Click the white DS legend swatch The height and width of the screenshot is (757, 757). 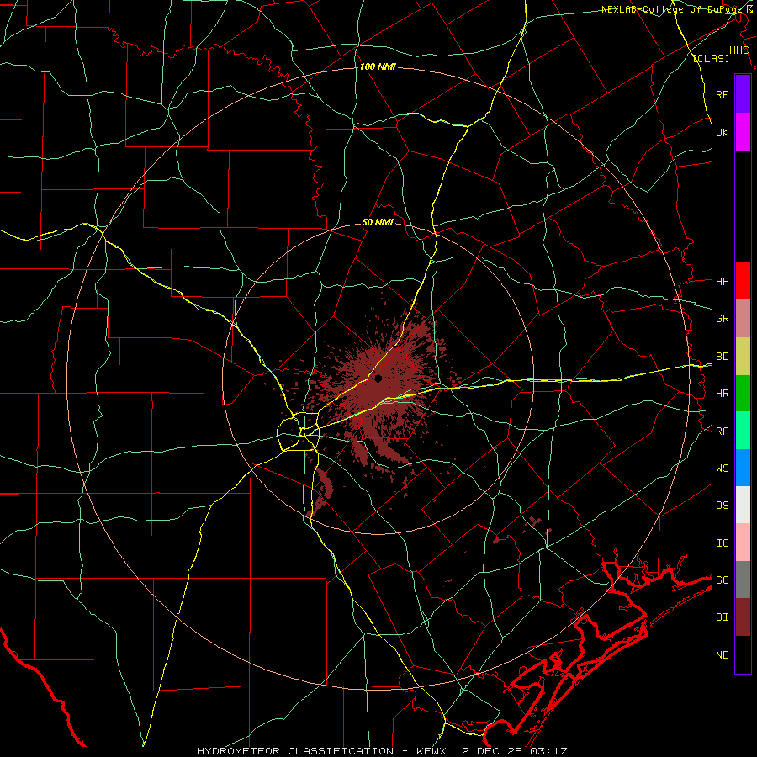(x=743, y=505)
